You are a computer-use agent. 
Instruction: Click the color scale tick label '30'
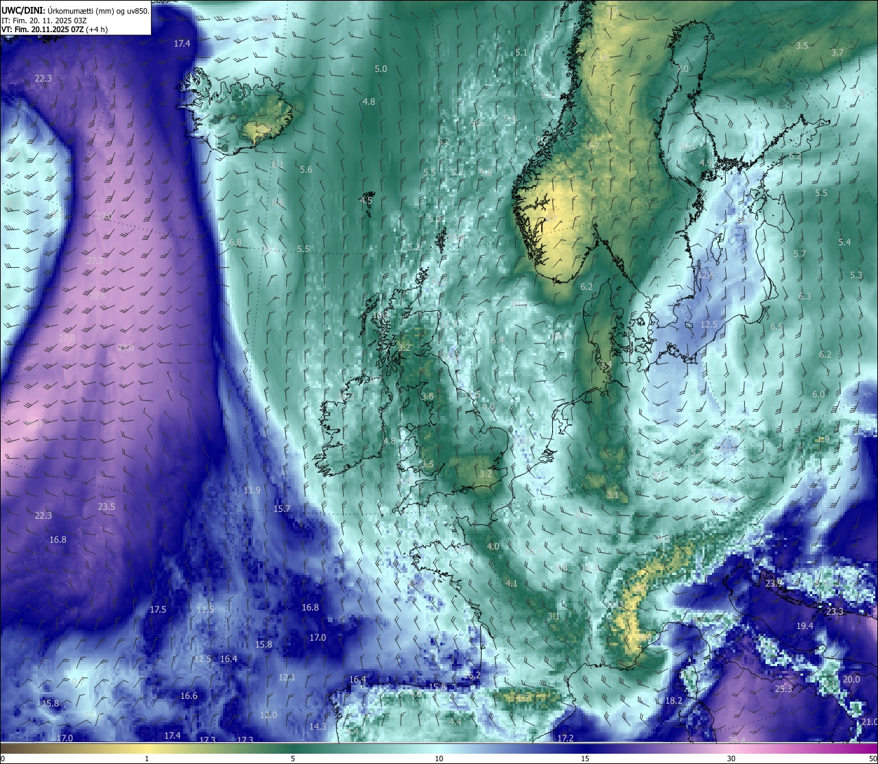[731, 758]
